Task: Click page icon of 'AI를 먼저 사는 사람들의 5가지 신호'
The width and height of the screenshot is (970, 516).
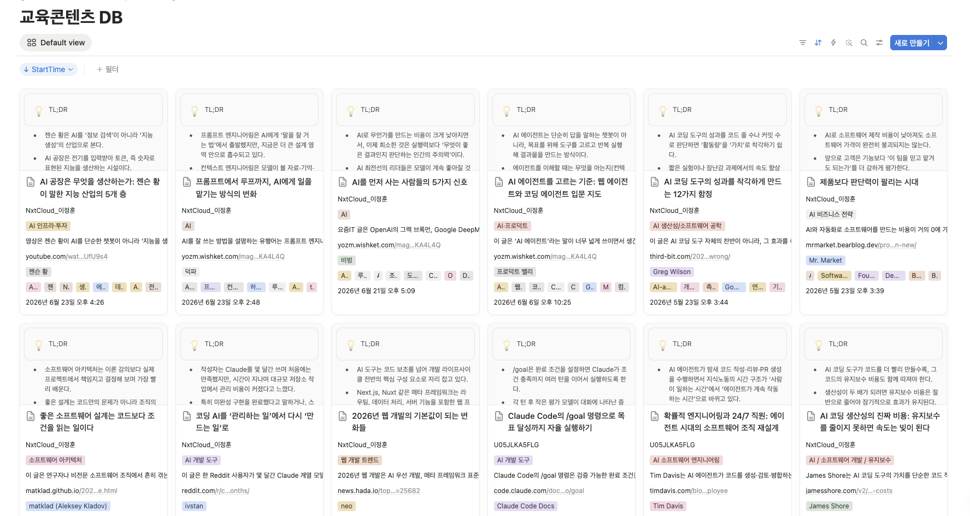Action: pyautogui.click(x=343, y=182)
